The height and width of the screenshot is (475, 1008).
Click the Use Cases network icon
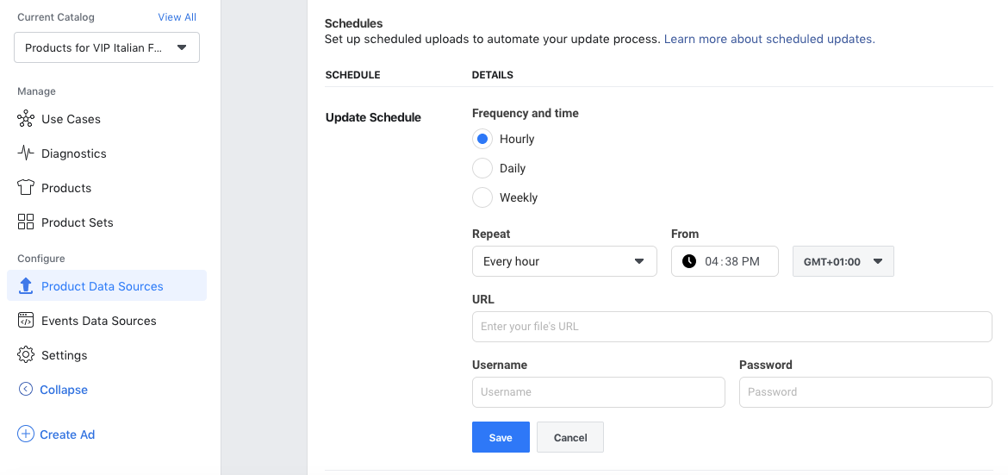point(26,119)
